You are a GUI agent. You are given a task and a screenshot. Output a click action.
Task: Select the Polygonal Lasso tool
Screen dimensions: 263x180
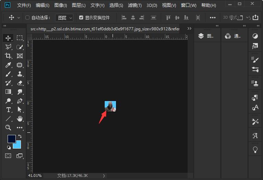coord(8,47)
